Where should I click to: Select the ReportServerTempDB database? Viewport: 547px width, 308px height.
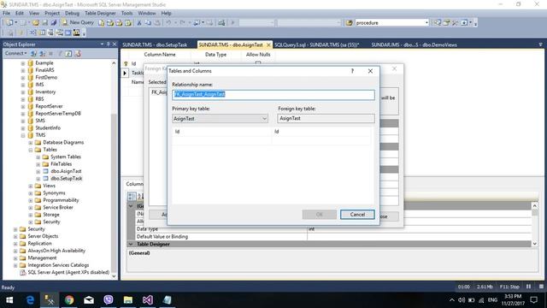(x=58, y=114)
